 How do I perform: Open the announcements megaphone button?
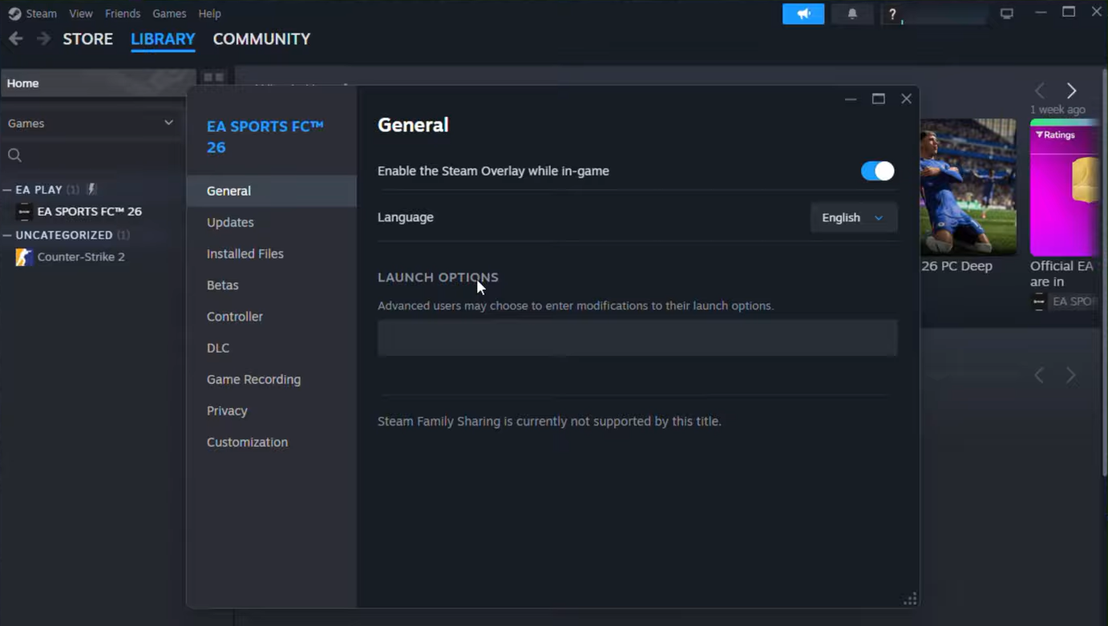tap(803, 14)
